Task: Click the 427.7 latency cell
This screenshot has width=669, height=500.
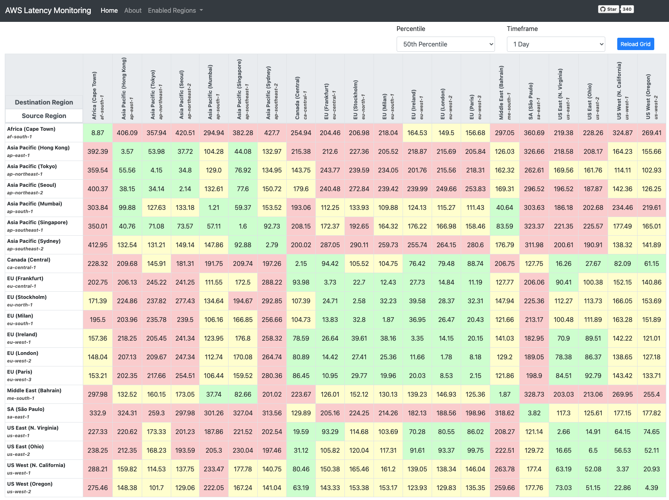Action: (272, 133)
